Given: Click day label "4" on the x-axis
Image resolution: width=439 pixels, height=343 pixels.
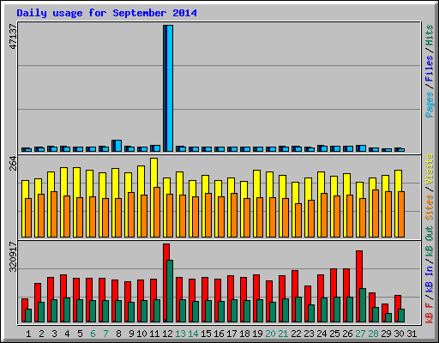Looking at the screenshot, I should click(67, 334).
